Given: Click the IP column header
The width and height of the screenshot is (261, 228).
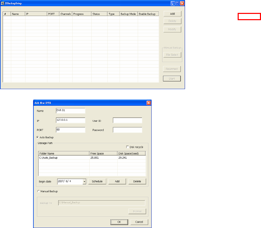Looking at the screenshot, I should (x=36, y=14).
